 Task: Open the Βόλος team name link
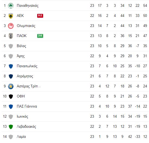pos(21,46)
